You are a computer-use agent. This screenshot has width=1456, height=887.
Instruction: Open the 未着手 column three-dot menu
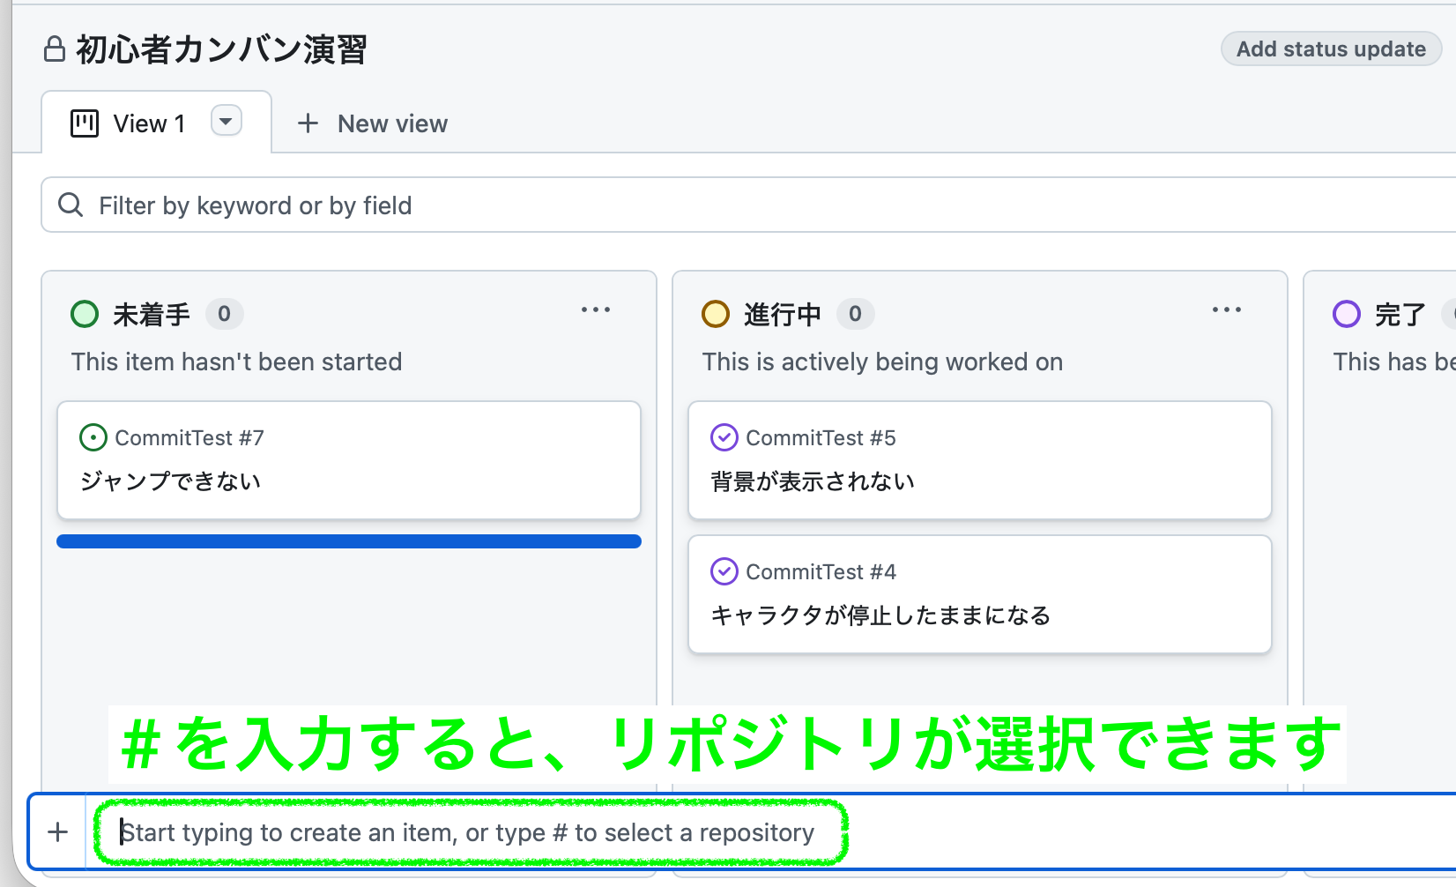coord(596,310)
